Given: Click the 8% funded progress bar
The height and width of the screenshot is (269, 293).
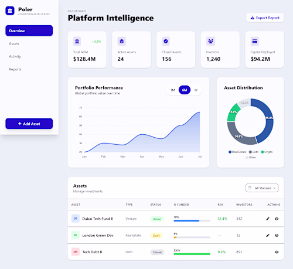Looking at the screenshot, I should click(x=192, y=237).
